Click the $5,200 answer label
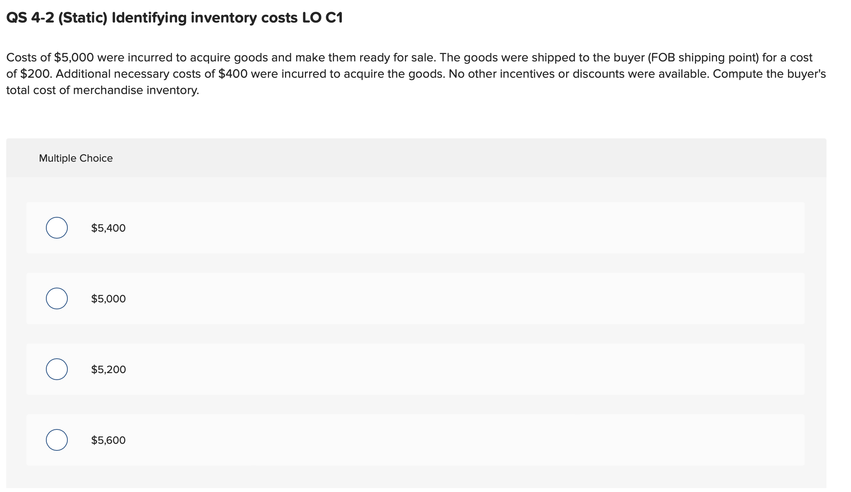Viewport: 851px width, 492px height. [x=108, y=370]
